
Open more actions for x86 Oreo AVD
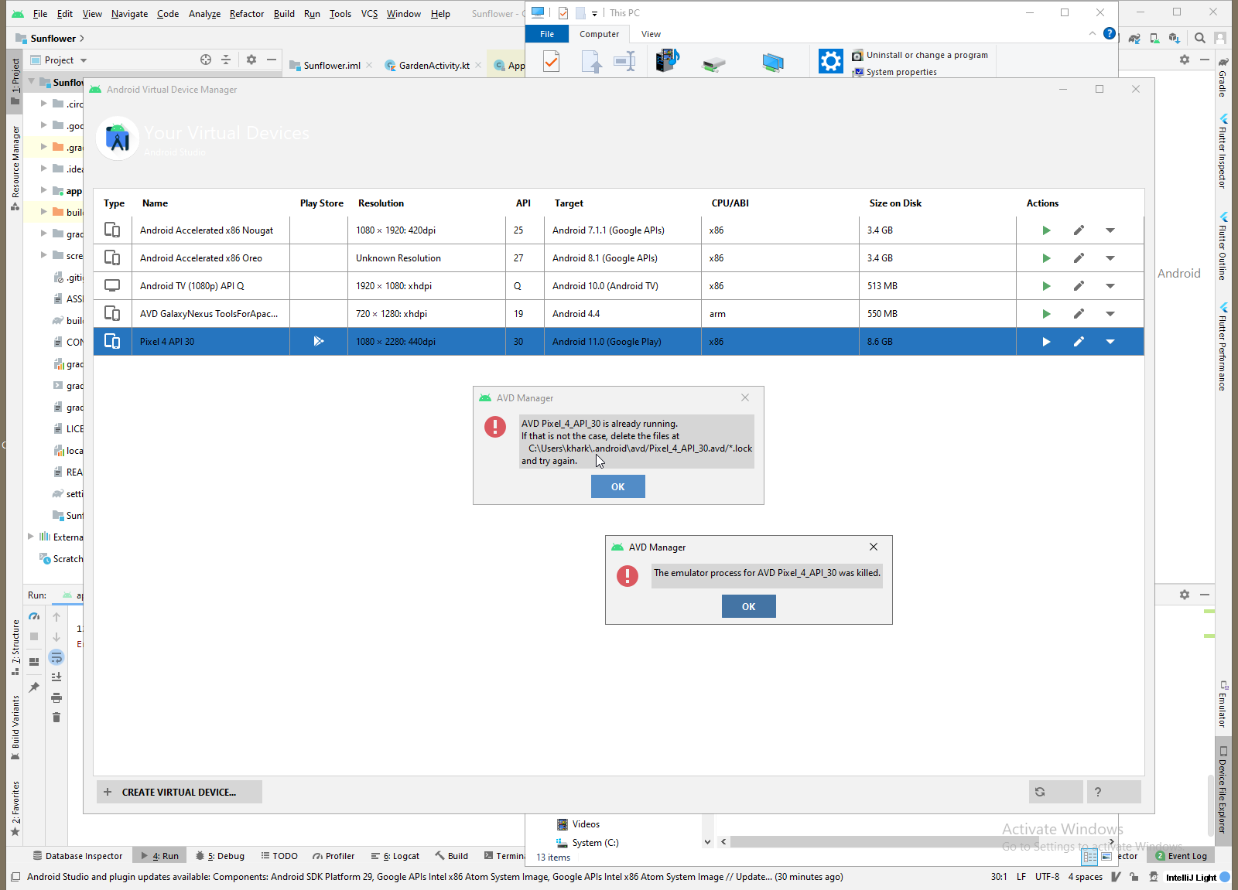(1110, 258)
